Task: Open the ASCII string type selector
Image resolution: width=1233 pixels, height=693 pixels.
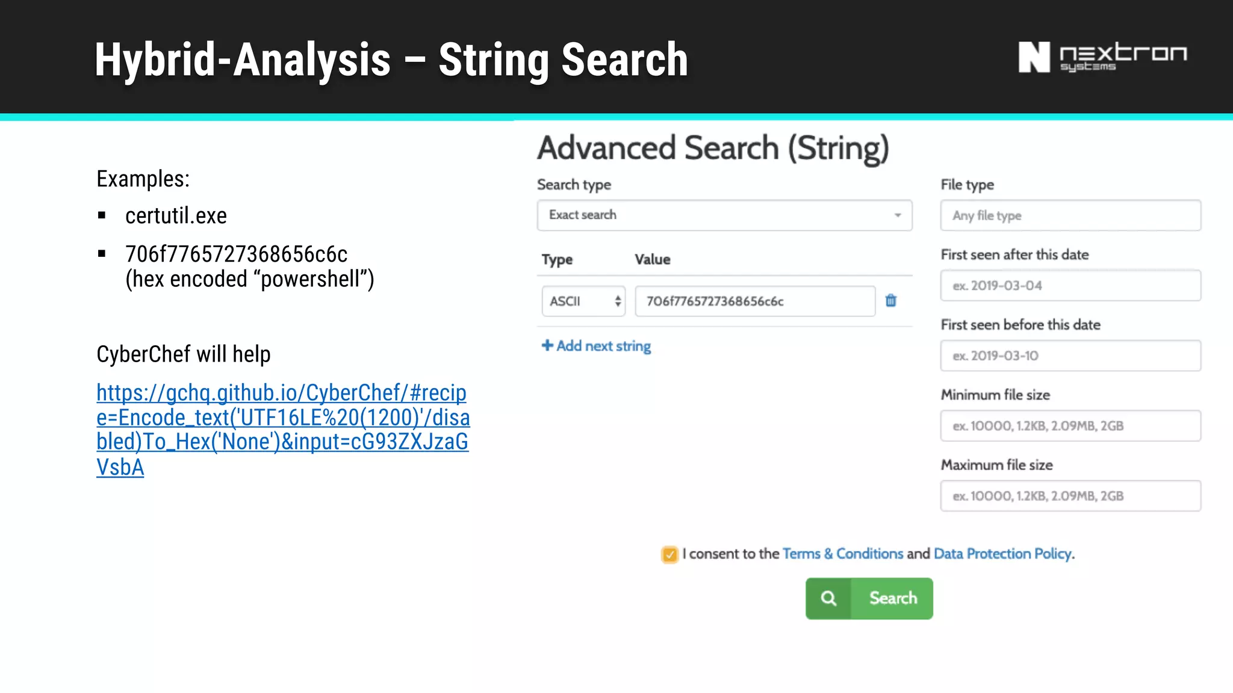Action: pos(583,301)
